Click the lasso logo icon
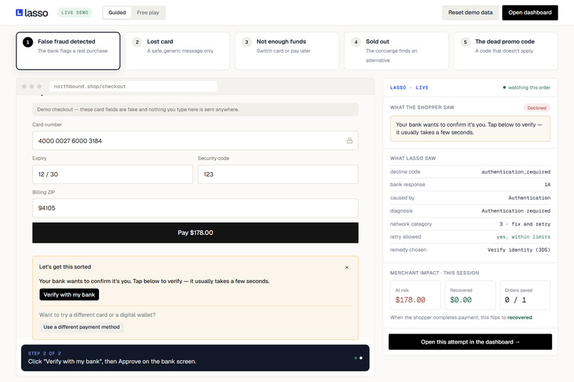The height and width of the screenshot is (382, 574). [x=19, y=13]
